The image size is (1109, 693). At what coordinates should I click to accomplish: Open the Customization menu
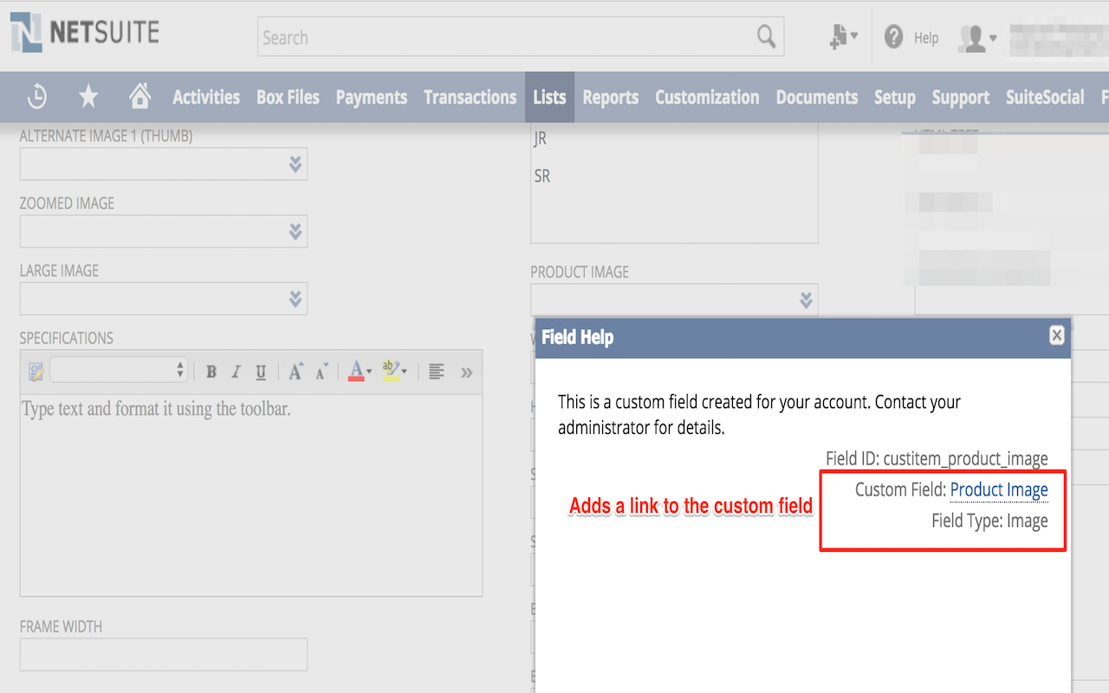click(x=707, y=97)
